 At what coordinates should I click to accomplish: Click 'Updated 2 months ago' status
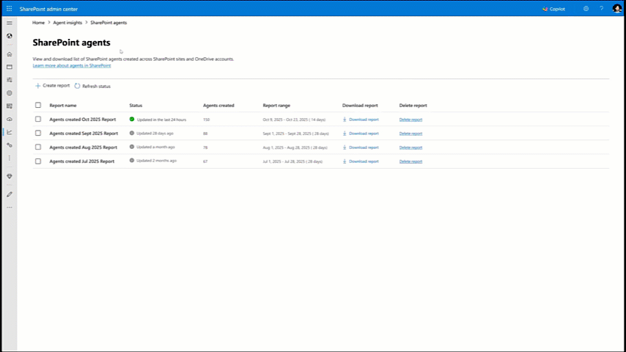[x=157, y=161]
